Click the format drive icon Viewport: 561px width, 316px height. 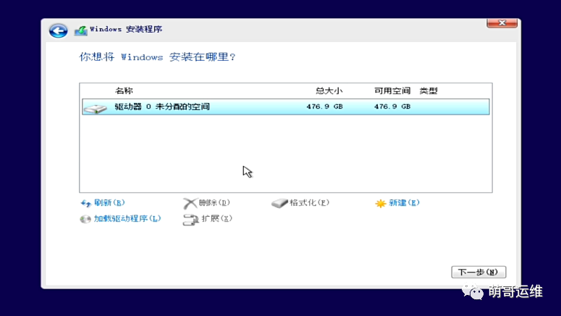point(279,204)
